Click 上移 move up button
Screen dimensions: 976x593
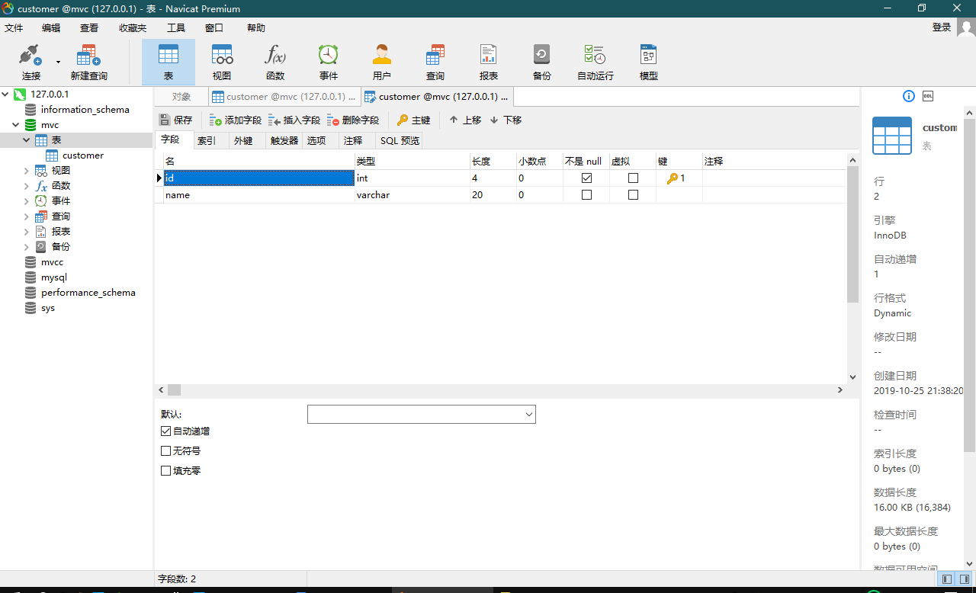point(465,120)
